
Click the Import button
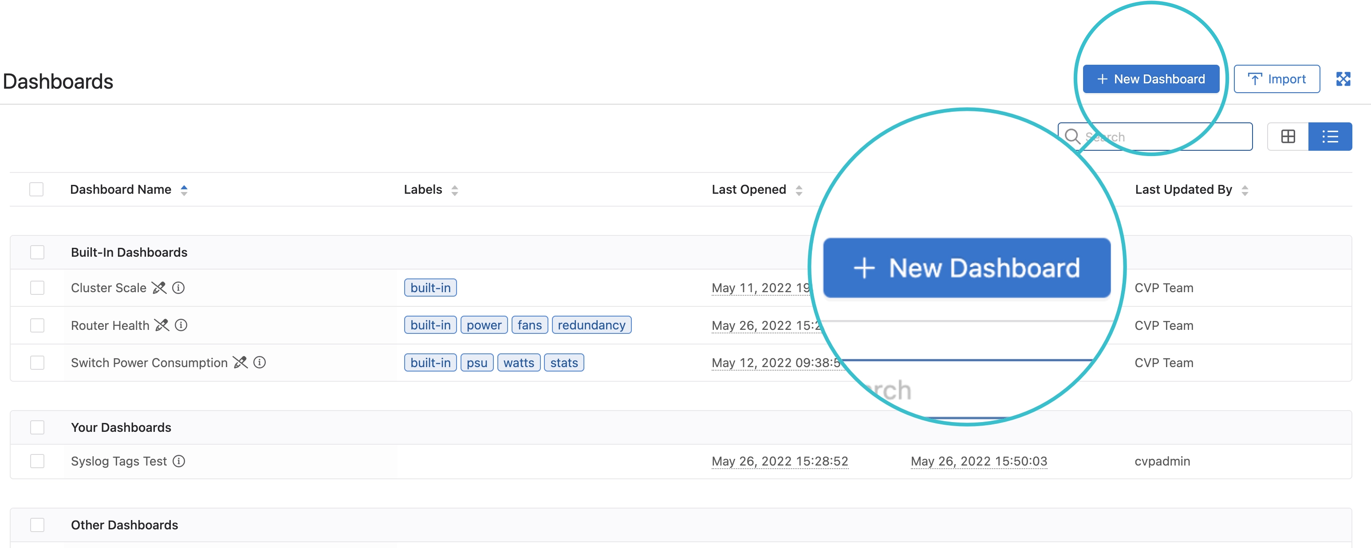click(1276, 79)
